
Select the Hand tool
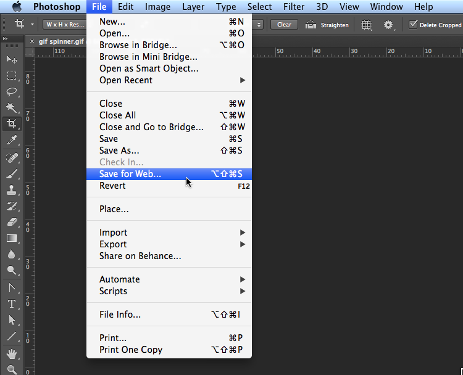tap(12, 354)
